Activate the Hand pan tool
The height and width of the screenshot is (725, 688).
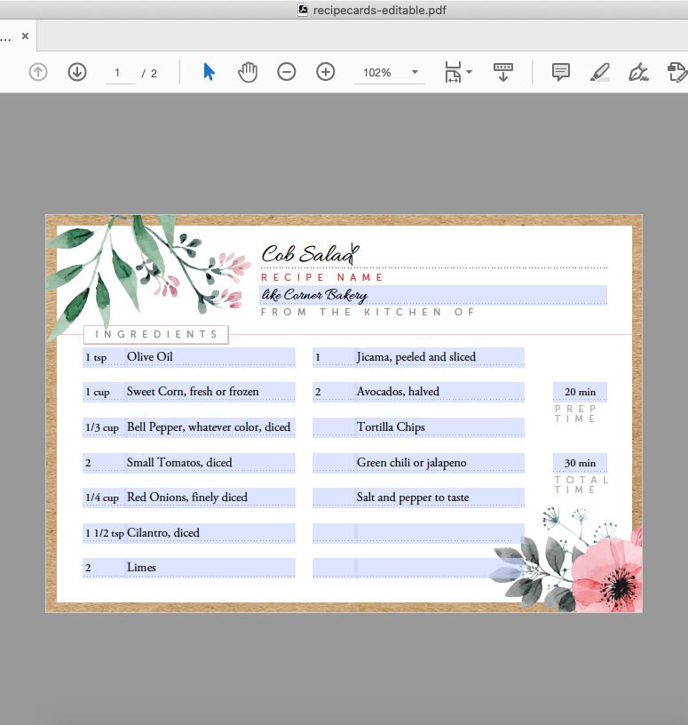click(x=248, y=72)
